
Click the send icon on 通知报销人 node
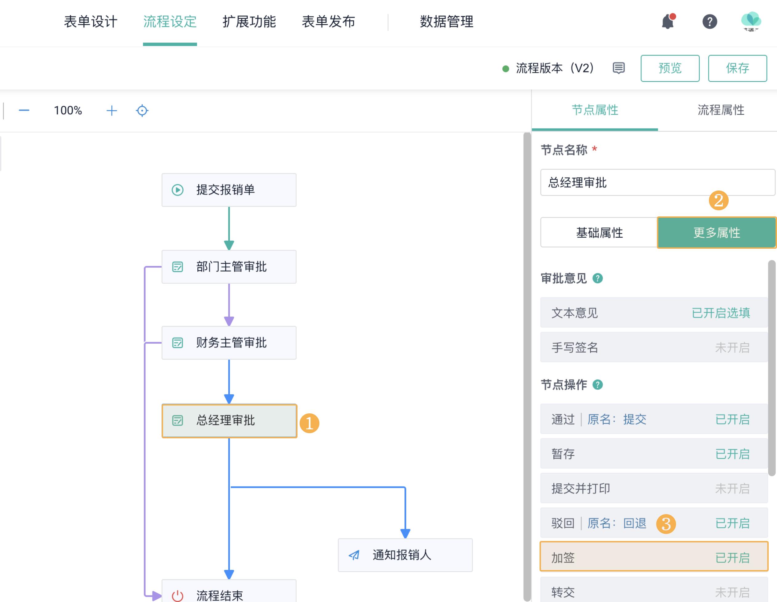point(353,555)
